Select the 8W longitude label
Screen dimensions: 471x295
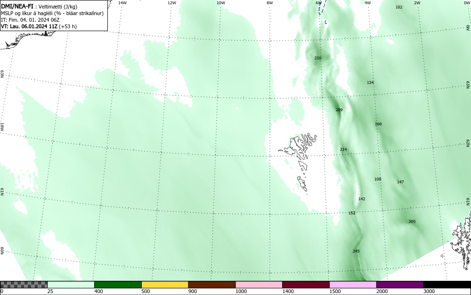pyautogui.click(x=270, y=3)
